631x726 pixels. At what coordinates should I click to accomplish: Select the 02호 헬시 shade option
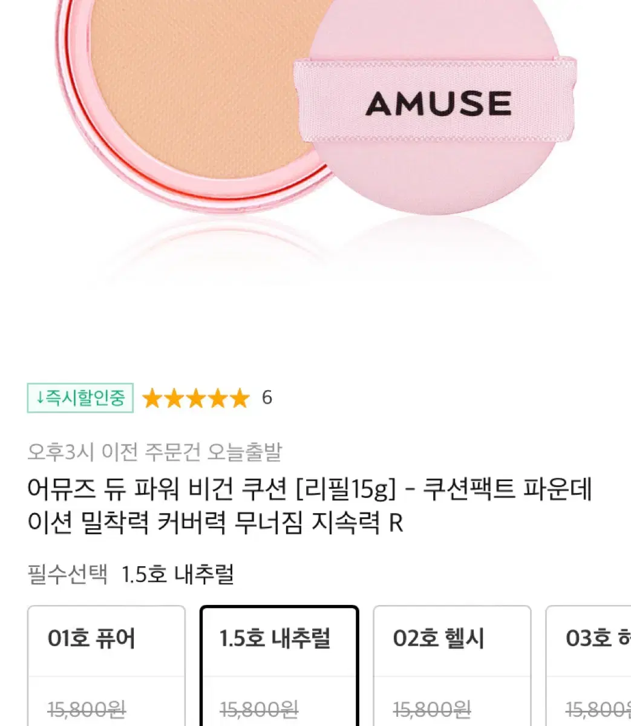point(452,665)
